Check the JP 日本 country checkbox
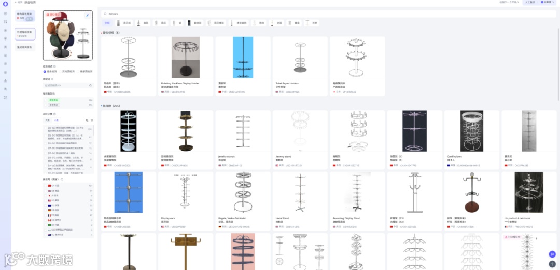Screen dimensions: 560x270 tap(45, 196)
